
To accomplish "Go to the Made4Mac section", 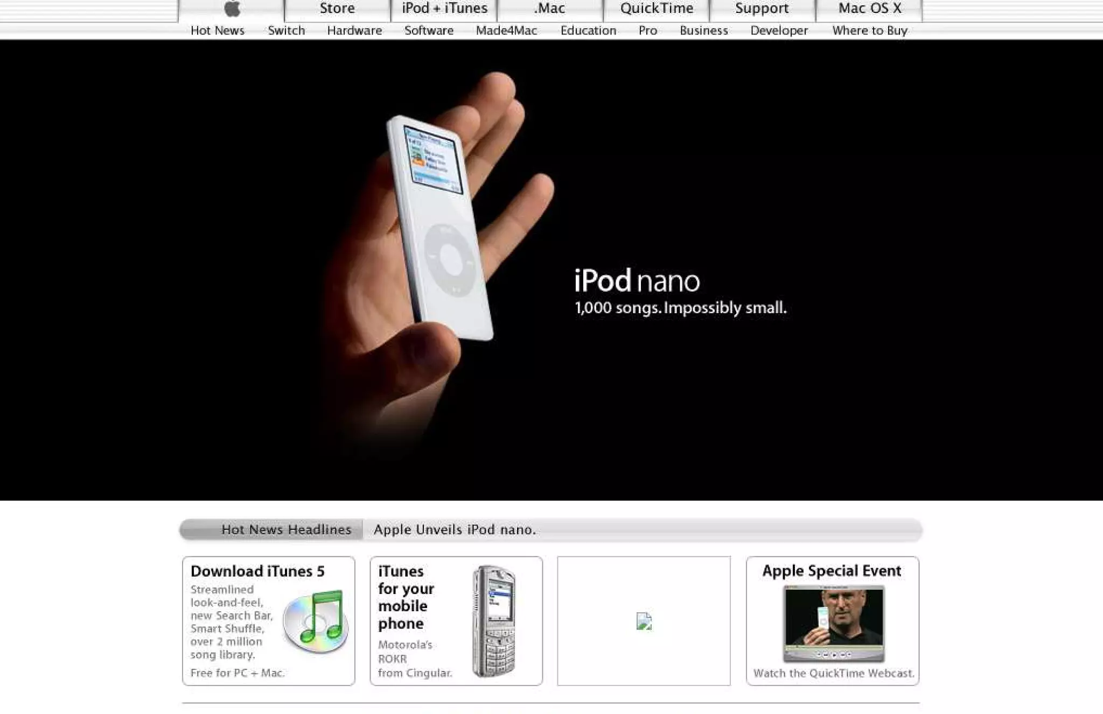I will click(x=506, y=31).
